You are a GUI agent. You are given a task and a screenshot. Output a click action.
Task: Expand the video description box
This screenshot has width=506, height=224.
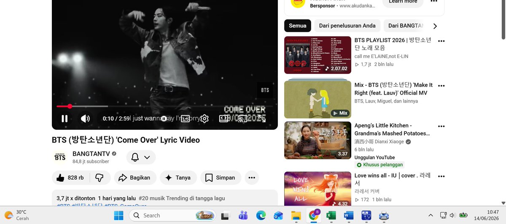(x=165, y=198)
